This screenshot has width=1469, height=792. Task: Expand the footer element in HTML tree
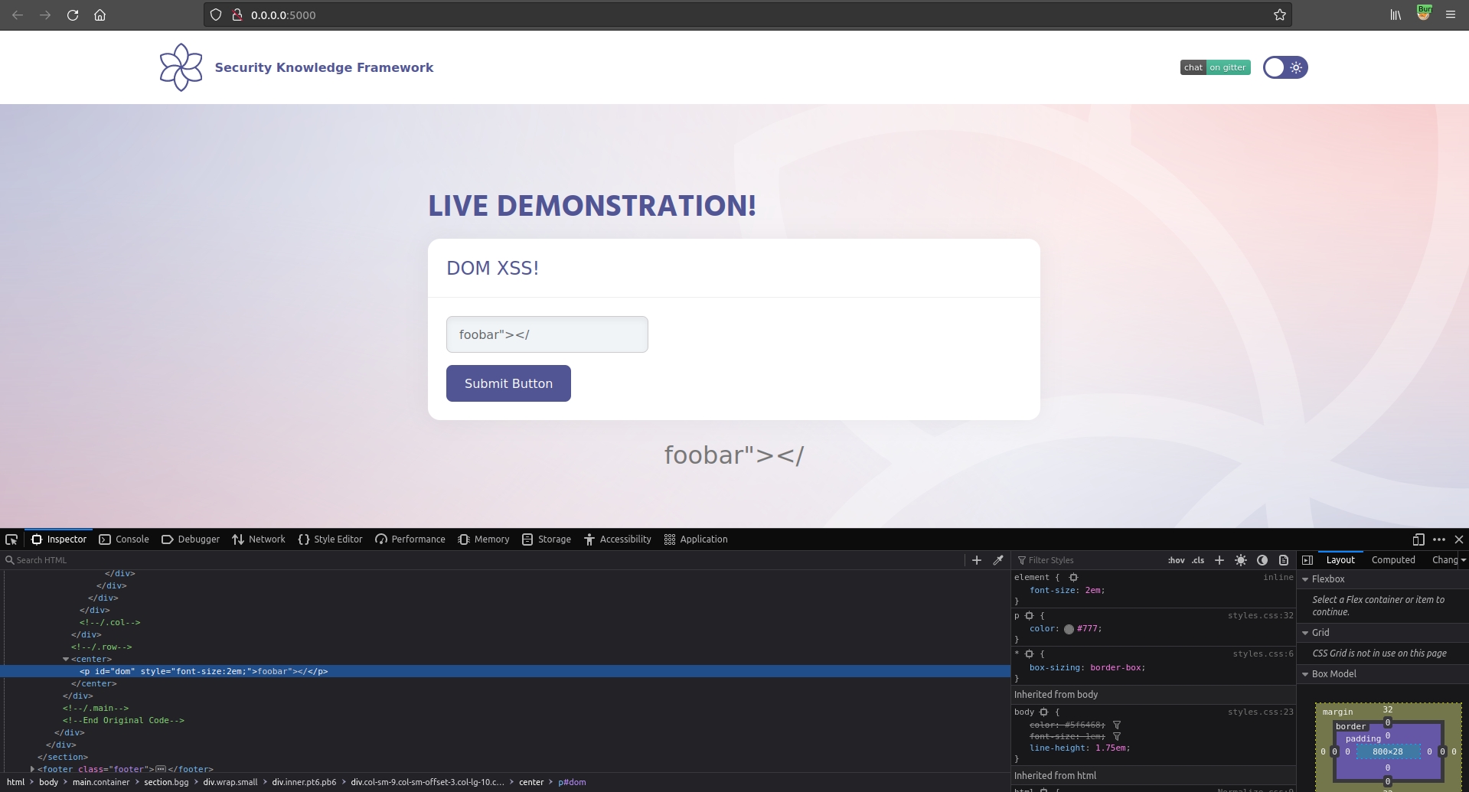(32, 769)
